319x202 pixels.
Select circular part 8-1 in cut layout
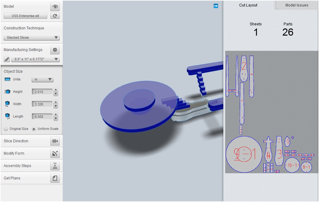click(x=306, y=167)
